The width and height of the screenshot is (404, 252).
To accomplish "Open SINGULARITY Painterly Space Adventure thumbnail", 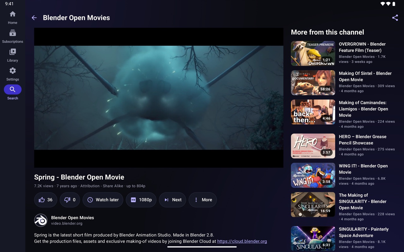I will 313,238.
